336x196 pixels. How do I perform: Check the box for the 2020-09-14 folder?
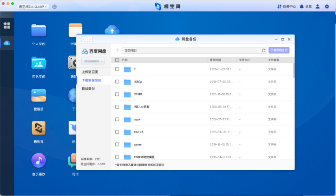pyautogui.click(x=117, y=107)
